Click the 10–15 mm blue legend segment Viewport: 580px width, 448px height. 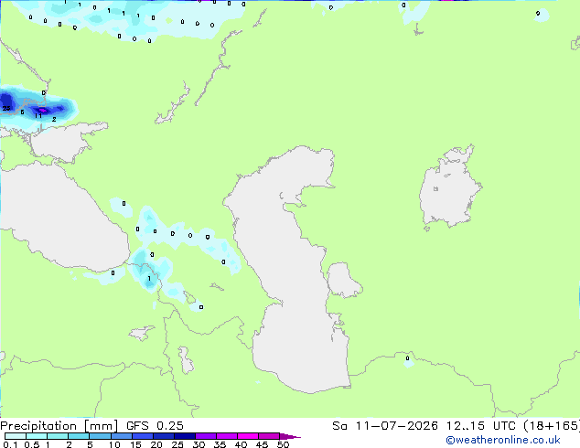point(121,436)
